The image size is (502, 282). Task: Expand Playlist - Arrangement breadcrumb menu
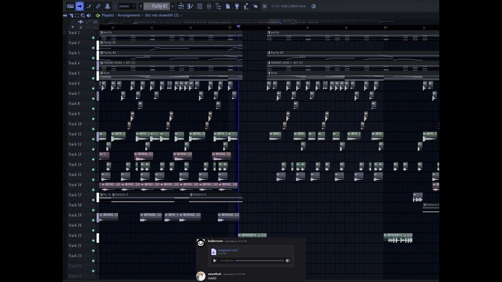pos(121,15)
